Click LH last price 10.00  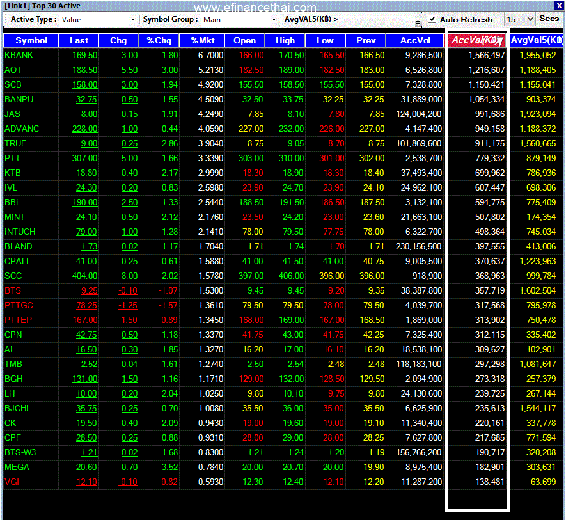86,393
